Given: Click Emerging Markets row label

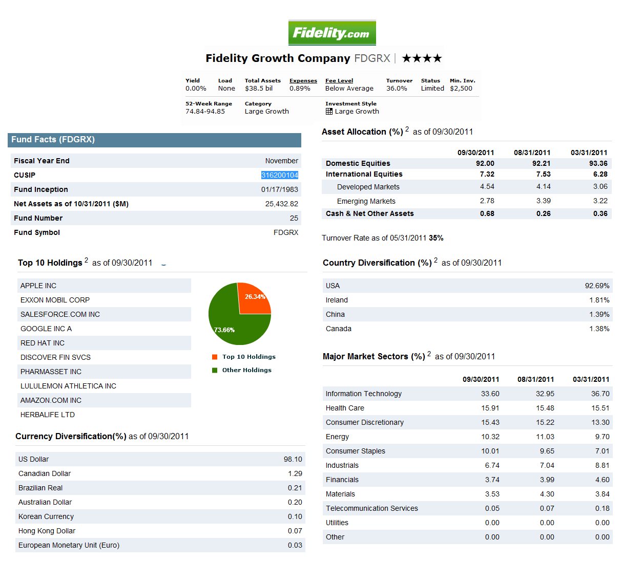Looking at the screenshot, I should click(x=366, y=201).
